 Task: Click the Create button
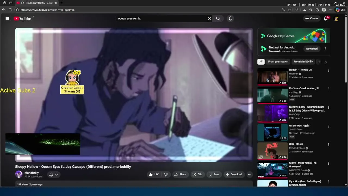(x=312, y=19)
